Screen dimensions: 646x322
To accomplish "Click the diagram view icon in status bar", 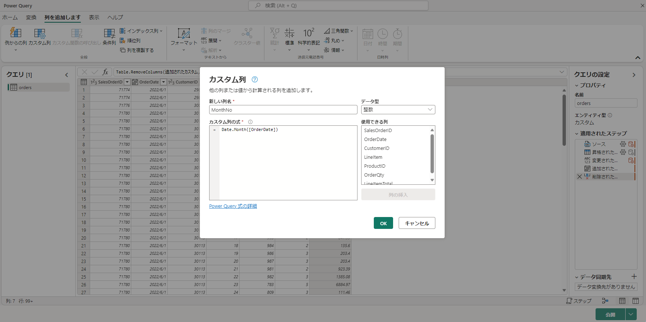I will click(x=605, y=301).
